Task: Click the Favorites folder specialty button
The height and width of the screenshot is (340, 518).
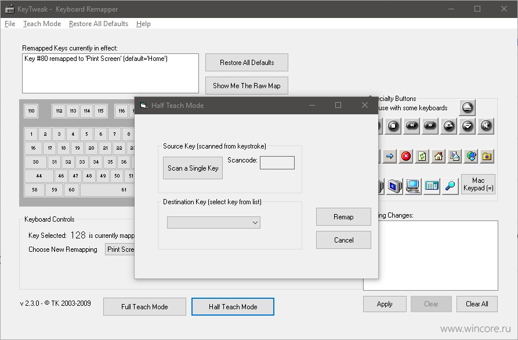Action: [487, 156]
